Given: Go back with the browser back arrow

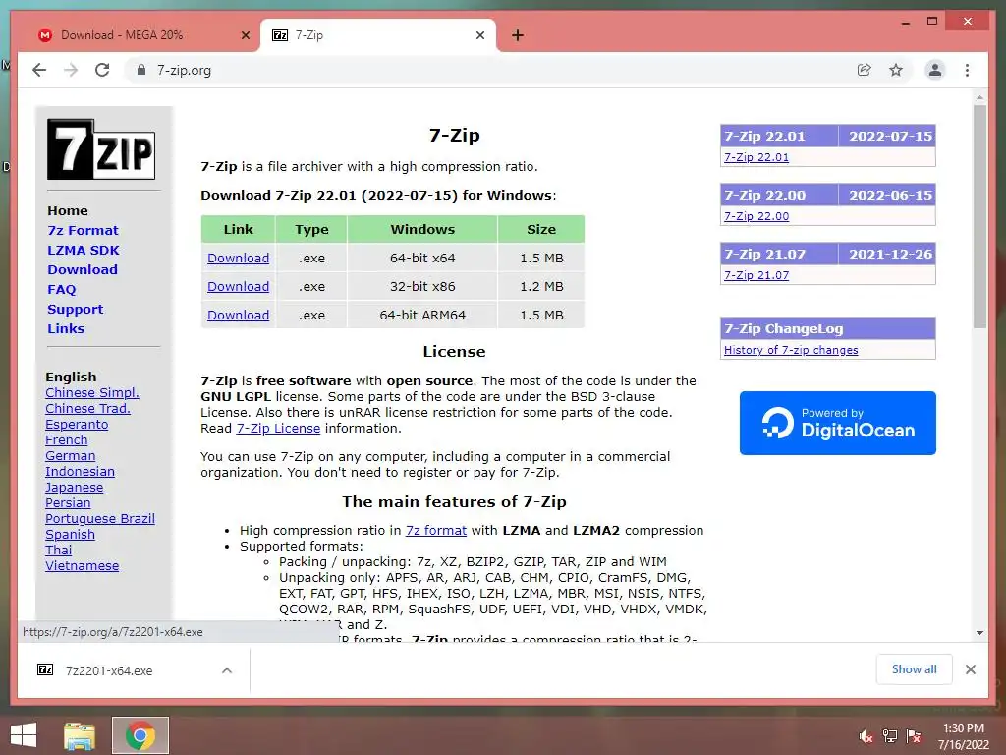Looking at the screenshot, I should [39, 70].
